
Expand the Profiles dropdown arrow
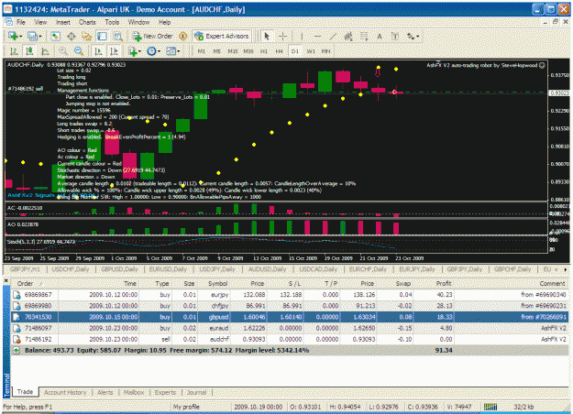[x=39, y=36]
